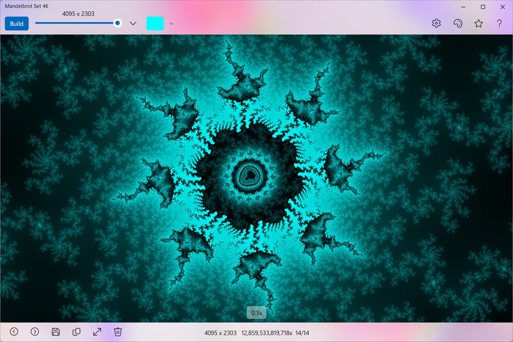This screenshot has width=513, height=342.
Task: Click the 14/14 counter in status bar
Action: pyautogui.click(x=302, y=332)
